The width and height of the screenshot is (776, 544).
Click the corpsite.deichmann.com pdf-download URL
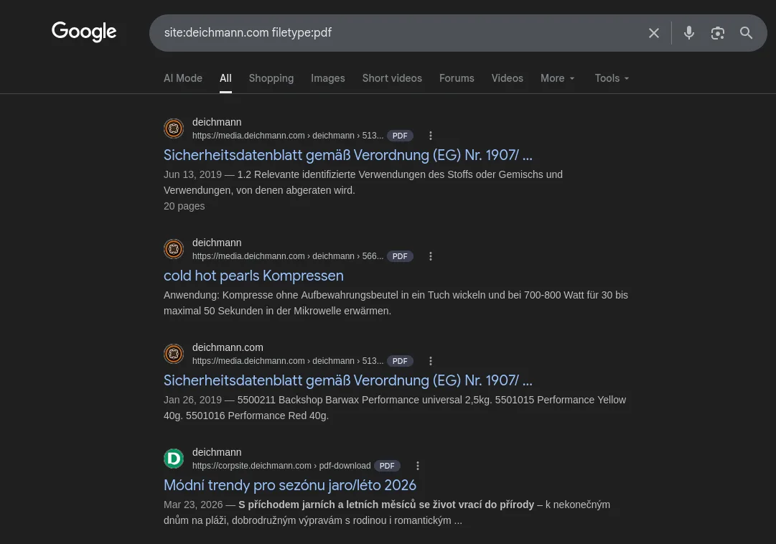click(x=281, y=466)
